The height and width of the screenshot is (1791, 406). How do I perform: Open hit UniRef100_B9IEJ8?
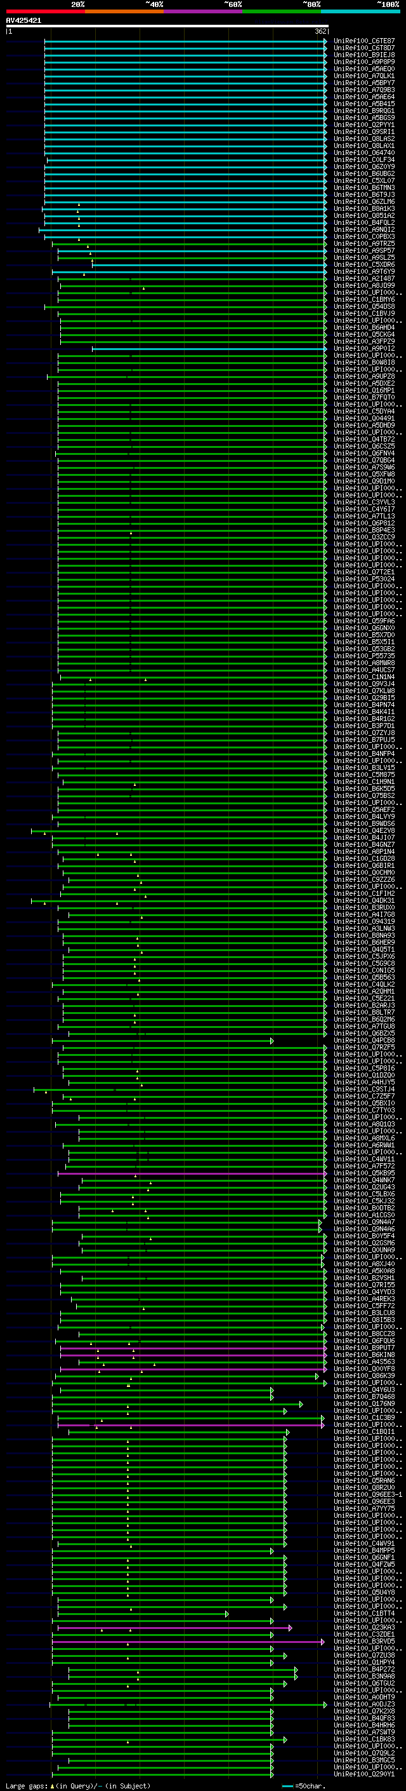click(364, 55)
